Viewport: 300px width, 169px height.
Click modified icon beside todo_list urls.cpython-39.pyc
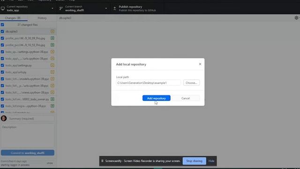click(x=52, y=85)
